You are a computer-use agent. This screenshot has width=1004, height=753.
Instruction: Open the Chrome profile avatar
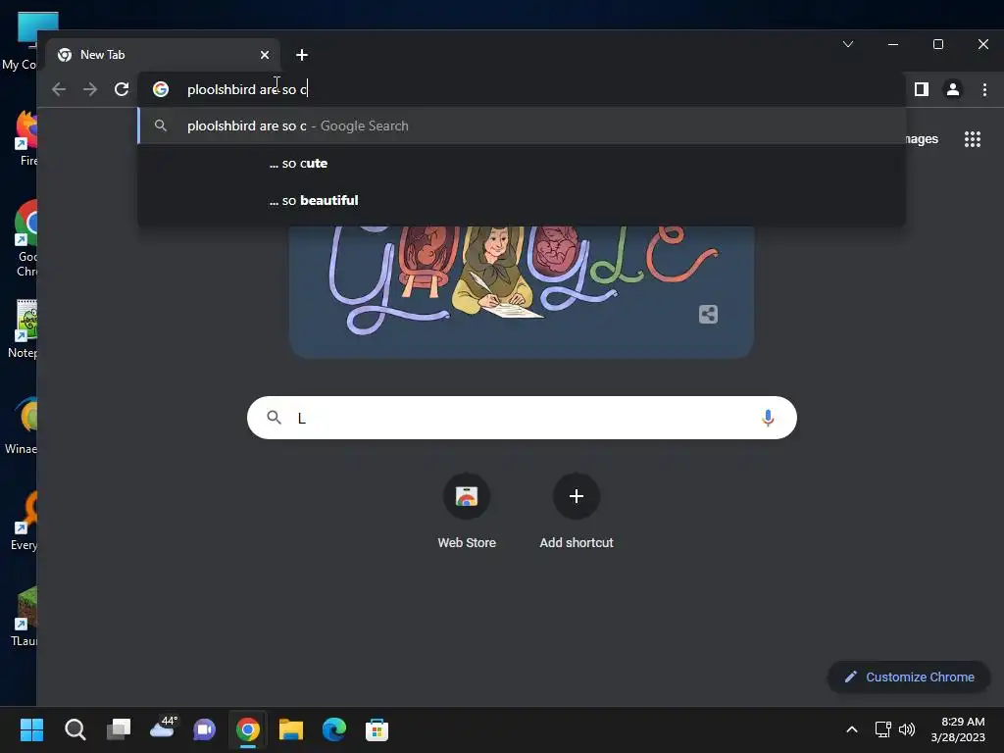[953, 89]
